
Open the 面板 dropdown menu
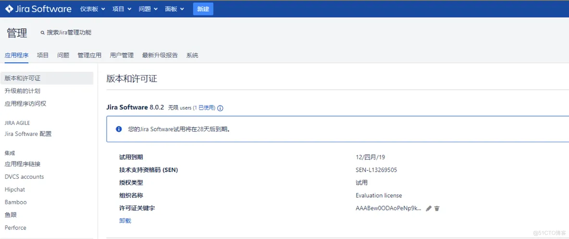[174, 9]
